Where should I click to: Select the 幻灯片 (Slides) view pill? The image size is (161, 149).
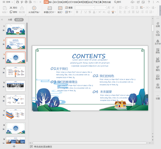(x=19, y=20)
